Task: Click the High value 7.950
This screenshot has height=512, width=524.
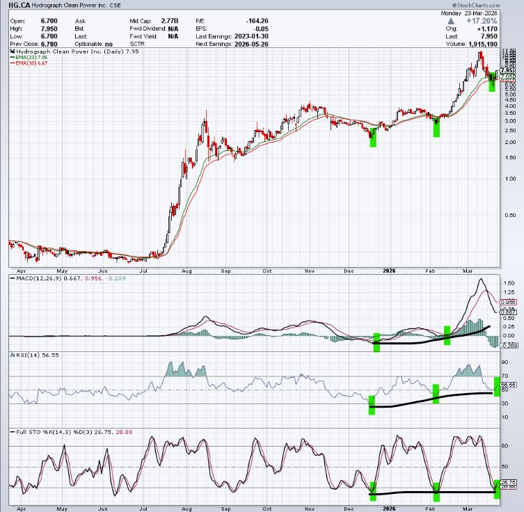Action: click(x=49, y=29)
